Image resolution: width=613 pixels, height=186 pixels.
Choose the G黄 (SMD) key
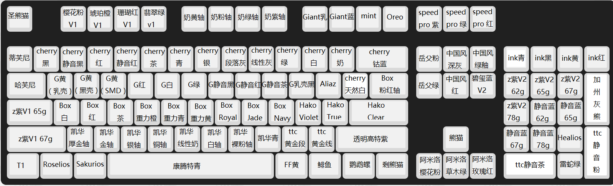pyautogui.click(x=113, y=85)
